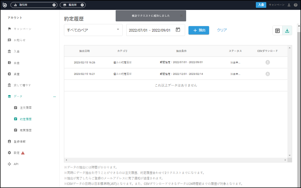The image size is (301, 188).
Task: Click the table's scroll right arrow
Action: [285, 160]
